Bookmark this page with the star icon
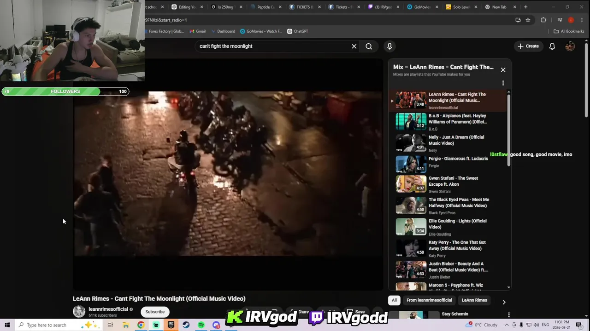 (x=528, y=20)
